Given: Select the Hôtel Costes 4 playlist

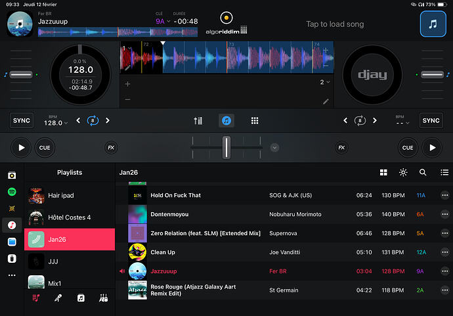Looking at the screenshot, I should coord(70,217).
